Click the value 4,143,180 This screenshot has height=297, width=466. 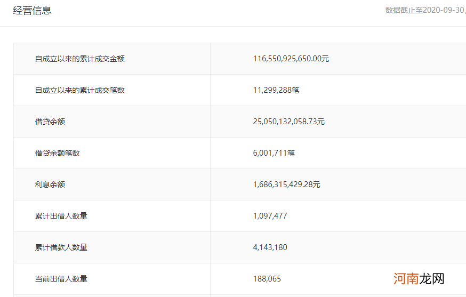click(x=270, y=247)
